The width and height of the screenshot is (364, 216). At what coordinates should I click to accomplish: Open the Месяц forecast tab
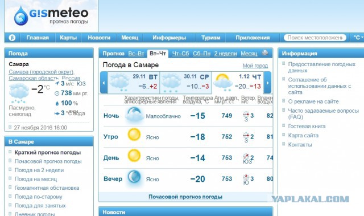click(249, 54)
